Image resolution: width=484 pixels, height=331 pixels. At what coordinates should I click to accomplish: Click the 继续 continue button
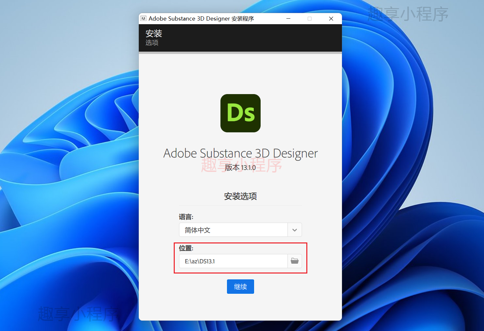[240, 287]
